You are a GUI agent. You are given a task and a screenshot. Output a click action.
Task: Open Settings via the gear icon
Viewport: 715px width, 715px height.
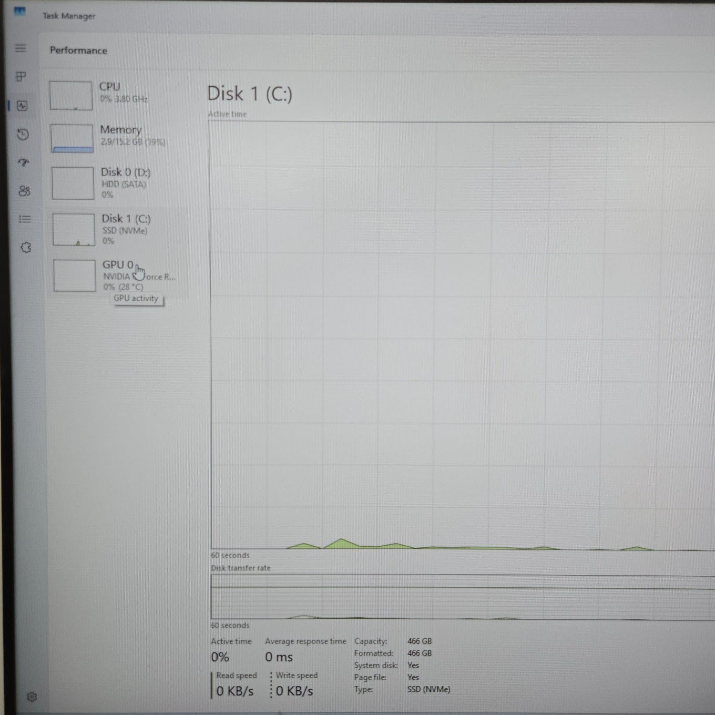pyautogui.click(x=32, y=697)
